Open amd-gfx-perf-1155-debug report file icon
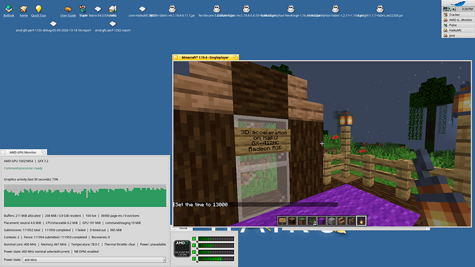The image size is (475, 267). click(53, 23)
